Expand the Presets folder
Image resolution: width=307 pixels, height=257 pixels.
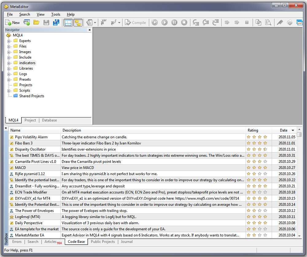pyautogui.click(x=9, y=80)
